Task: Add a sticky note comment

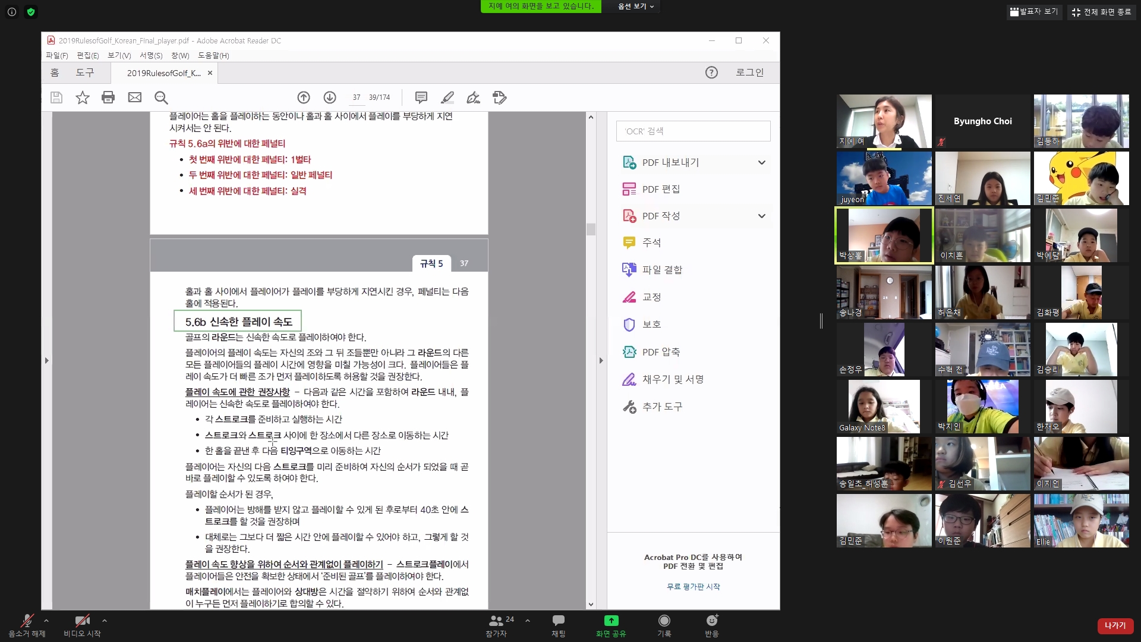Action: click(x=421, y=97)
